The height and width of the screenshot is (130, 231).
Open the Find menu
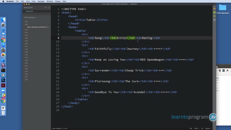pyautogui.click(x=28, y=1)
